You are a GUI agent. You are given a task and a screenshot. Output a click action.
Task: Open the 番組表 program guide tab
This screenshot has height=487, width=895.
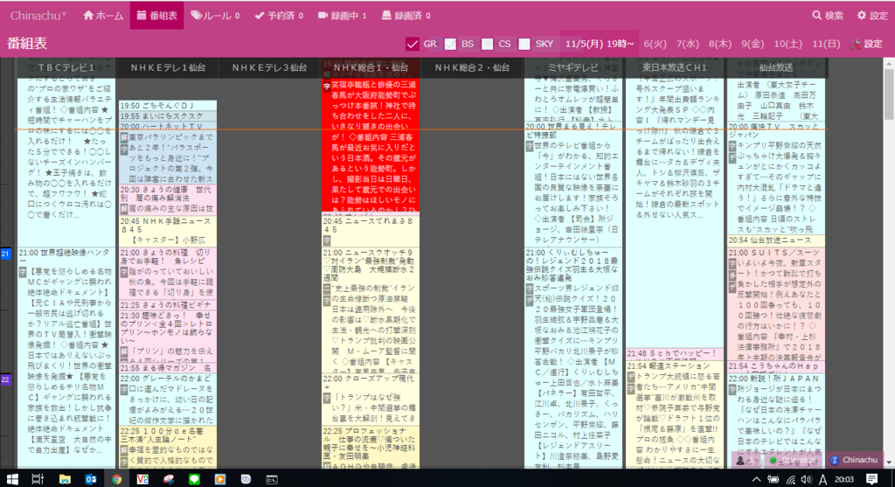point(157,16)
